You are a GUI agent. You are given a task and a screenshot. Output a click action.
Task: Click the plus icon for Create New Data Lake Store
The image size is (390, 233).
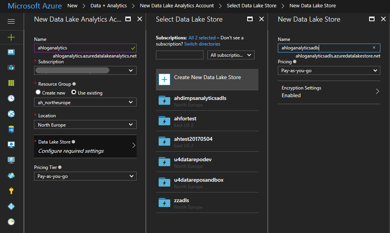tap(164, 79)
